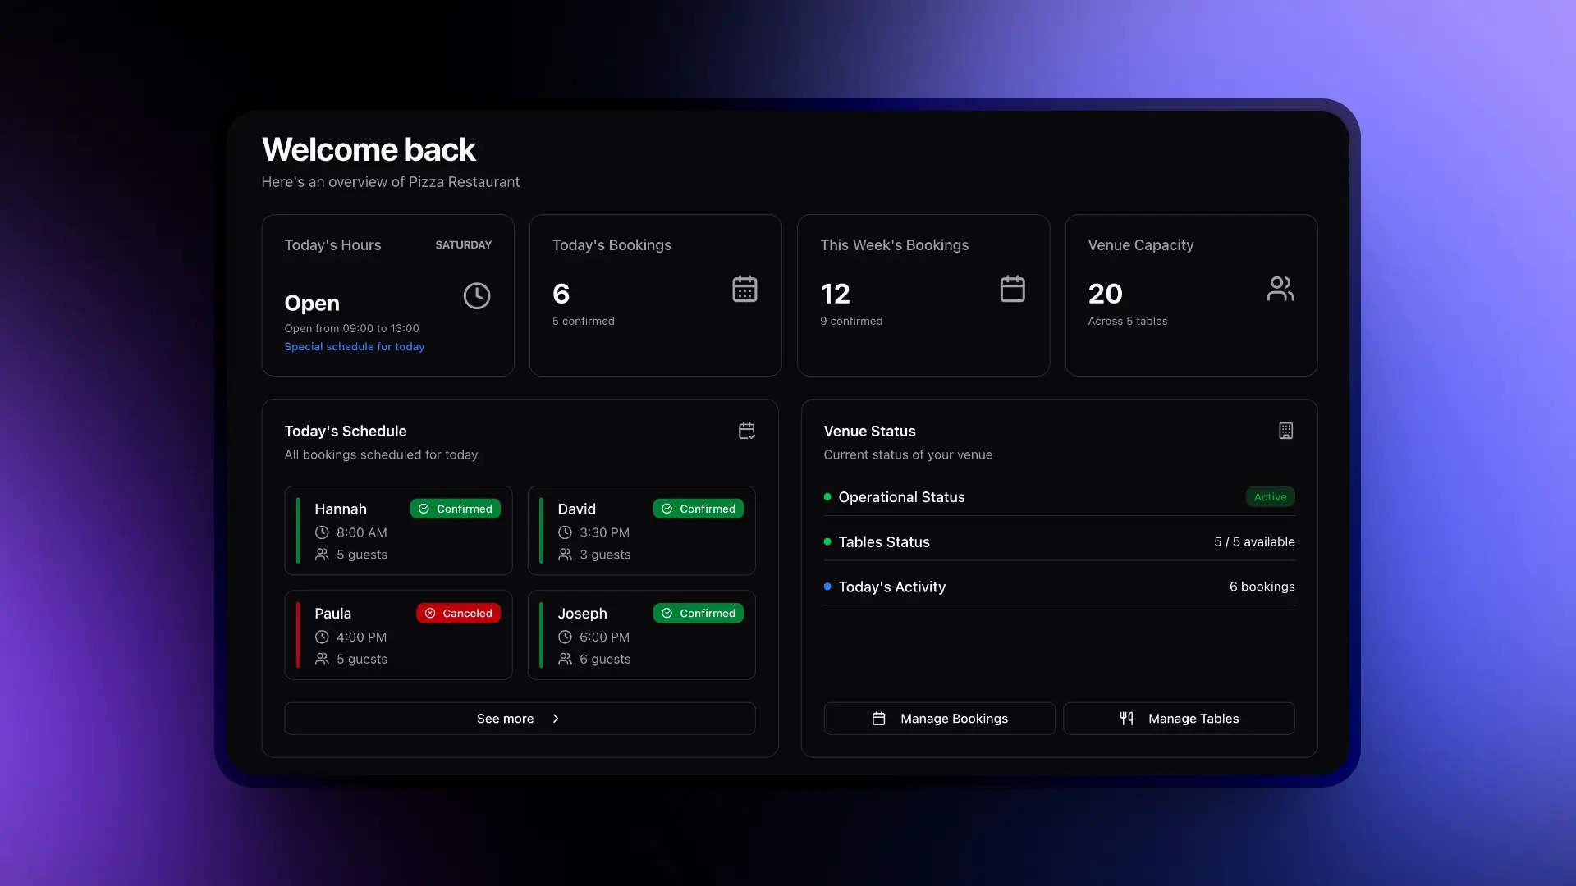The height and width of the screenshot is (886, 1576).
Task: Click the guests icon on Hannah's booking
Action: pyautogui.click(x=323, y=555)
